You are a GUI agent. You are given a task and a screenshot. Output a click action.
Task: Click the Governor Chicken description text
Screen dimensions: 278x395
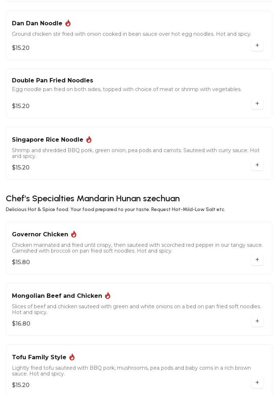tap(137, 248)
